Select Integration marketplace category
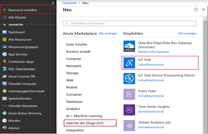The image size is (208, 134). click(75, 130)
